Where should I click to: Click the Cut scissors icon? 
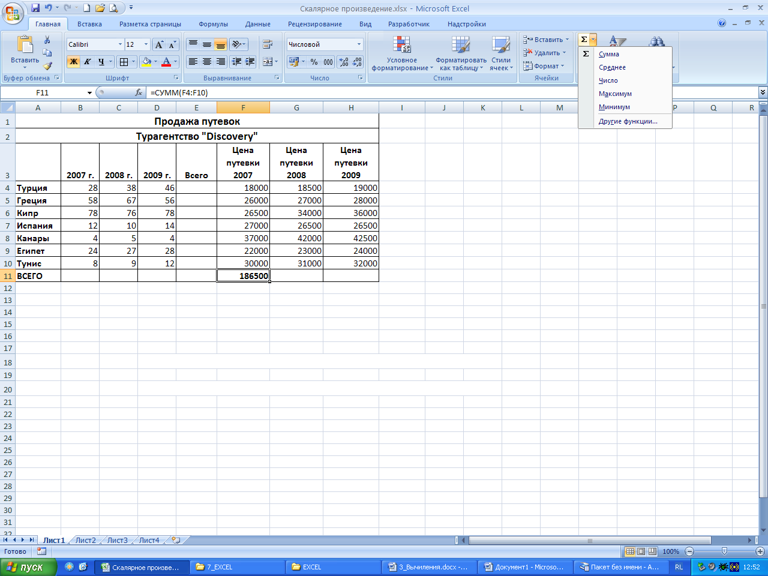point(47,40)
